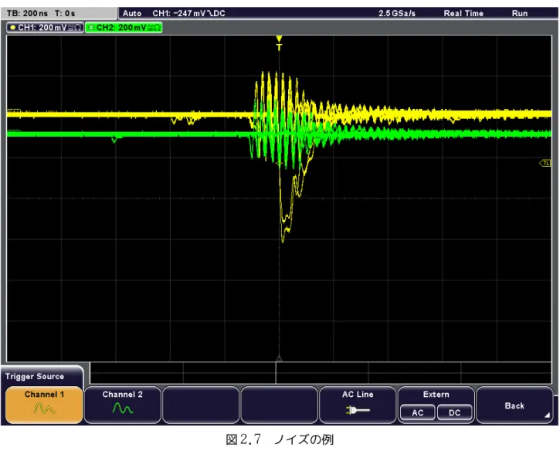The height and width of the screenshot is (451, 560).
Task: Click the Channel 1 waveform icon
Action: [x=44, y=409]
